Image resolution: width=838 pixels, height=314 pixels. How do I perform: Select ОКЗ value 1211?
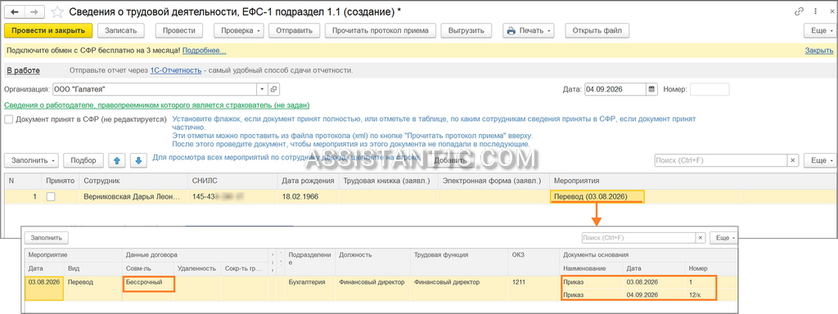(x=534, y=282)
